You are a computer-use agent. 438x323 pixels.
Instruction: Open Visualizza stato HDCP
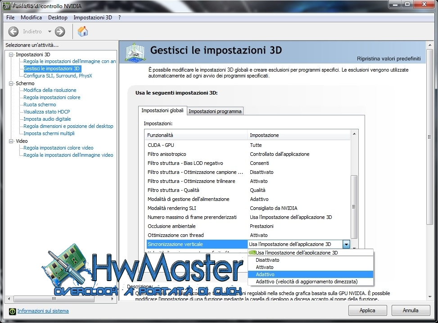[47, 112]
